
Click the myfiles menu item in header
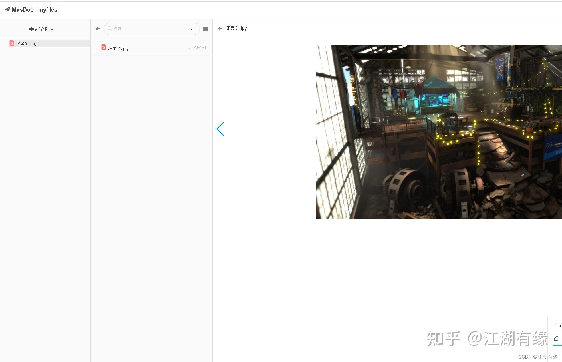[47, 9]
